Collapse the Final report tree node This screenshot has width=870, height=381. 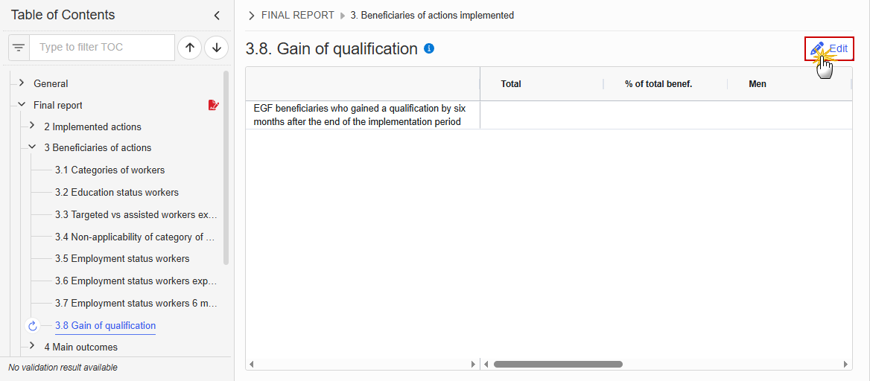point(21,104)
